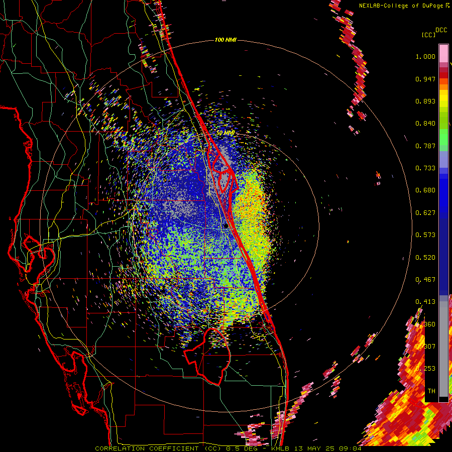Viewport: 452px width, 452px height.
Task: Select the 0.893 value on the color scale
Action: point(425,101)
